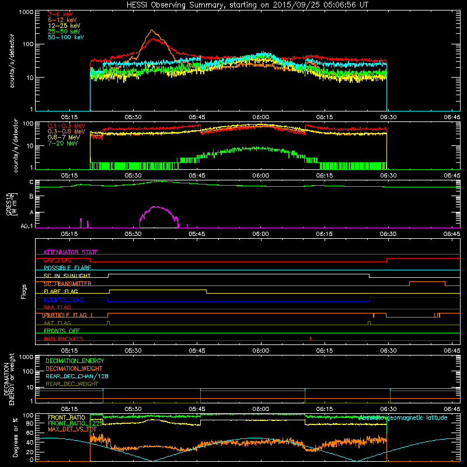This screenshot has width=467, height=467.
Task: Click the FRONT_RATIO_1225 legend label
Action: [x=76, y=423]
